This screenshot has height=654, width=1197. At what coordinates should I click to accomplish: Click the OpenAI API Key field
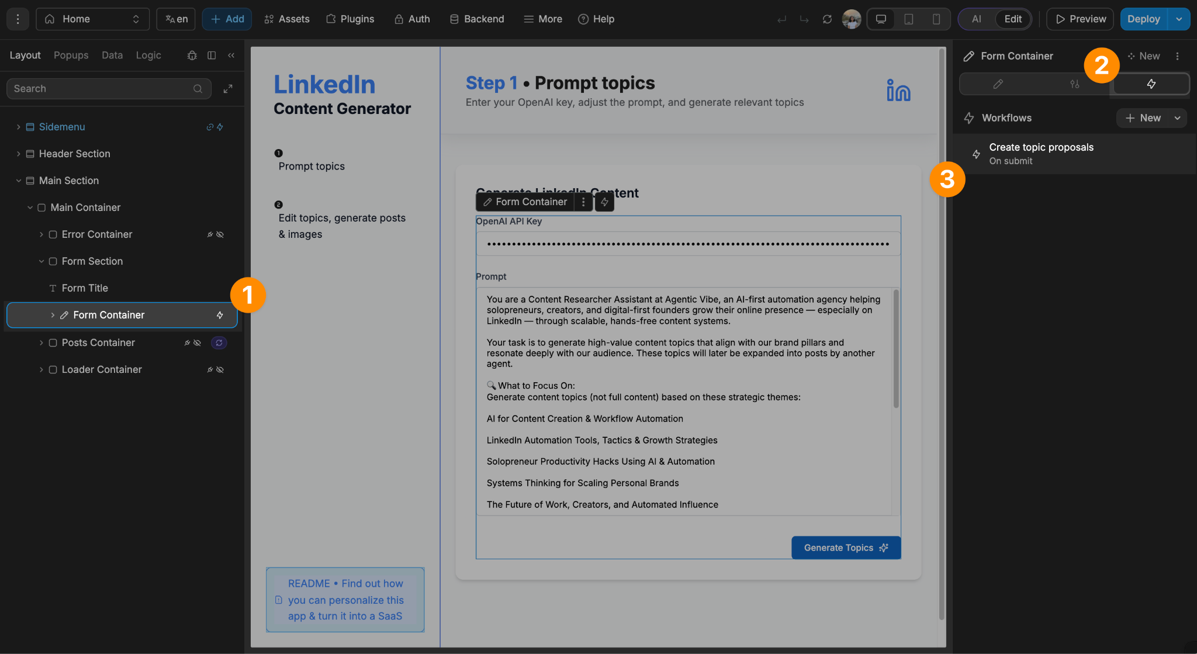click(x=688, y=244)
